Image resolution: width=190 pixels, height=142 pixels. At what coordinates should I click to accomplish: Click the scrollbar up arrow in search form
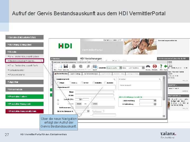(164, 78)
